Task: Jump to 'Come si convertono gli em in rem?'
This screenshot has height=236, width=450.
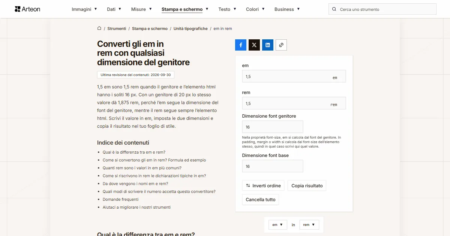Action: (154, 160)
